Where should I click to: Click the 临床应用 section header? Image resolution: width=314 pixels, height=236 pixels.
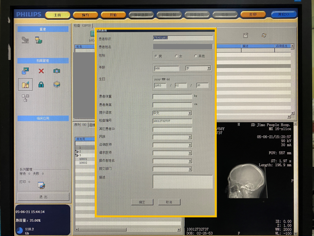click(x=43, y=118)
